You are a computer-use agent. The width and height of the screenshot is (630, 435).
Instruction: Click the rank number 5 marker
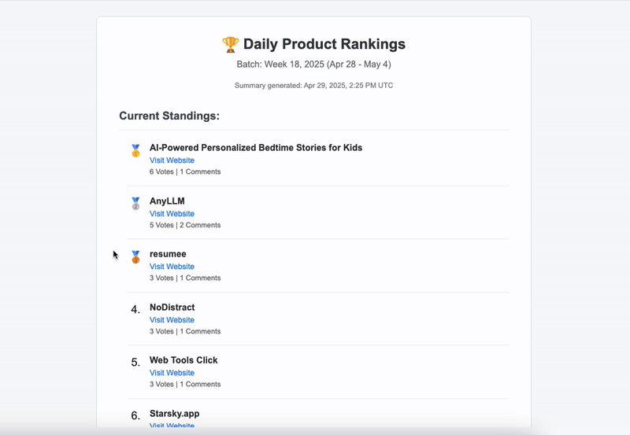pyautogui.click(x=135, y=363)
